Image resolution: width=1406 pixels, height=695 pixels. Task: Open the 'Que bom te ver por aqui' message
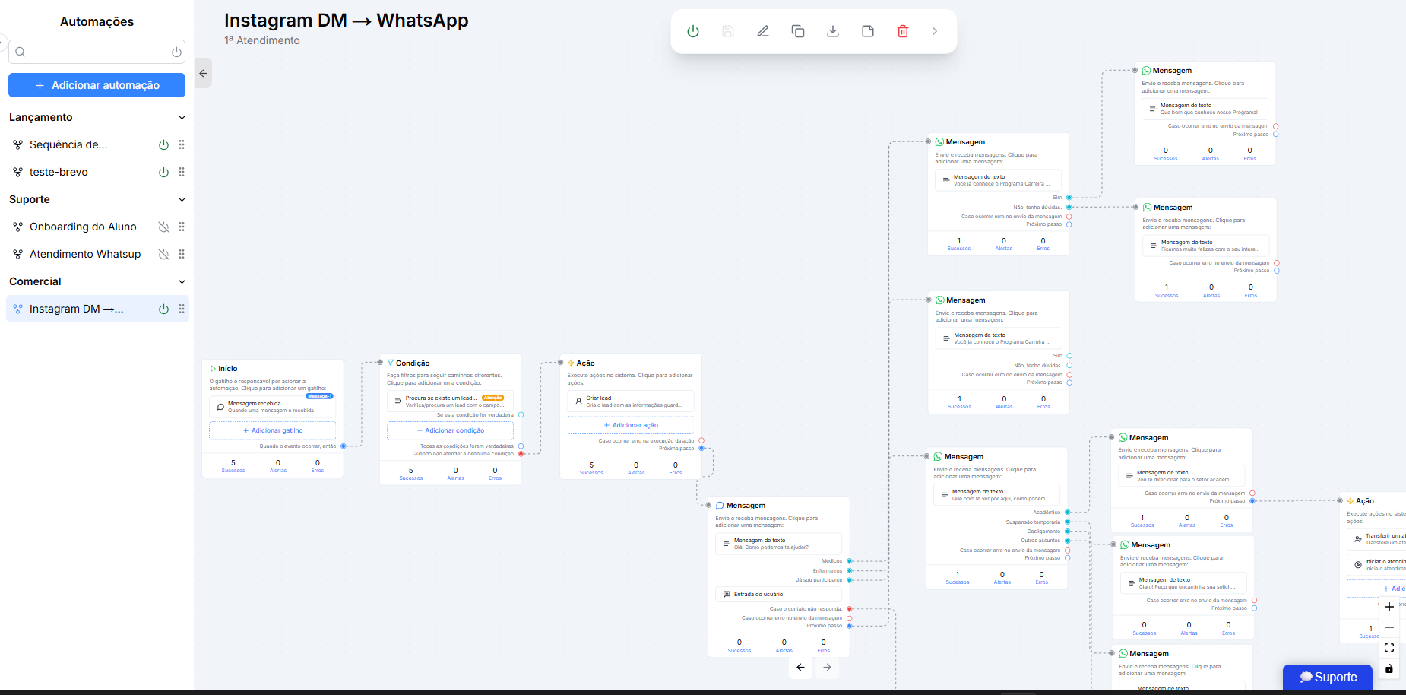tap(996, 495)
